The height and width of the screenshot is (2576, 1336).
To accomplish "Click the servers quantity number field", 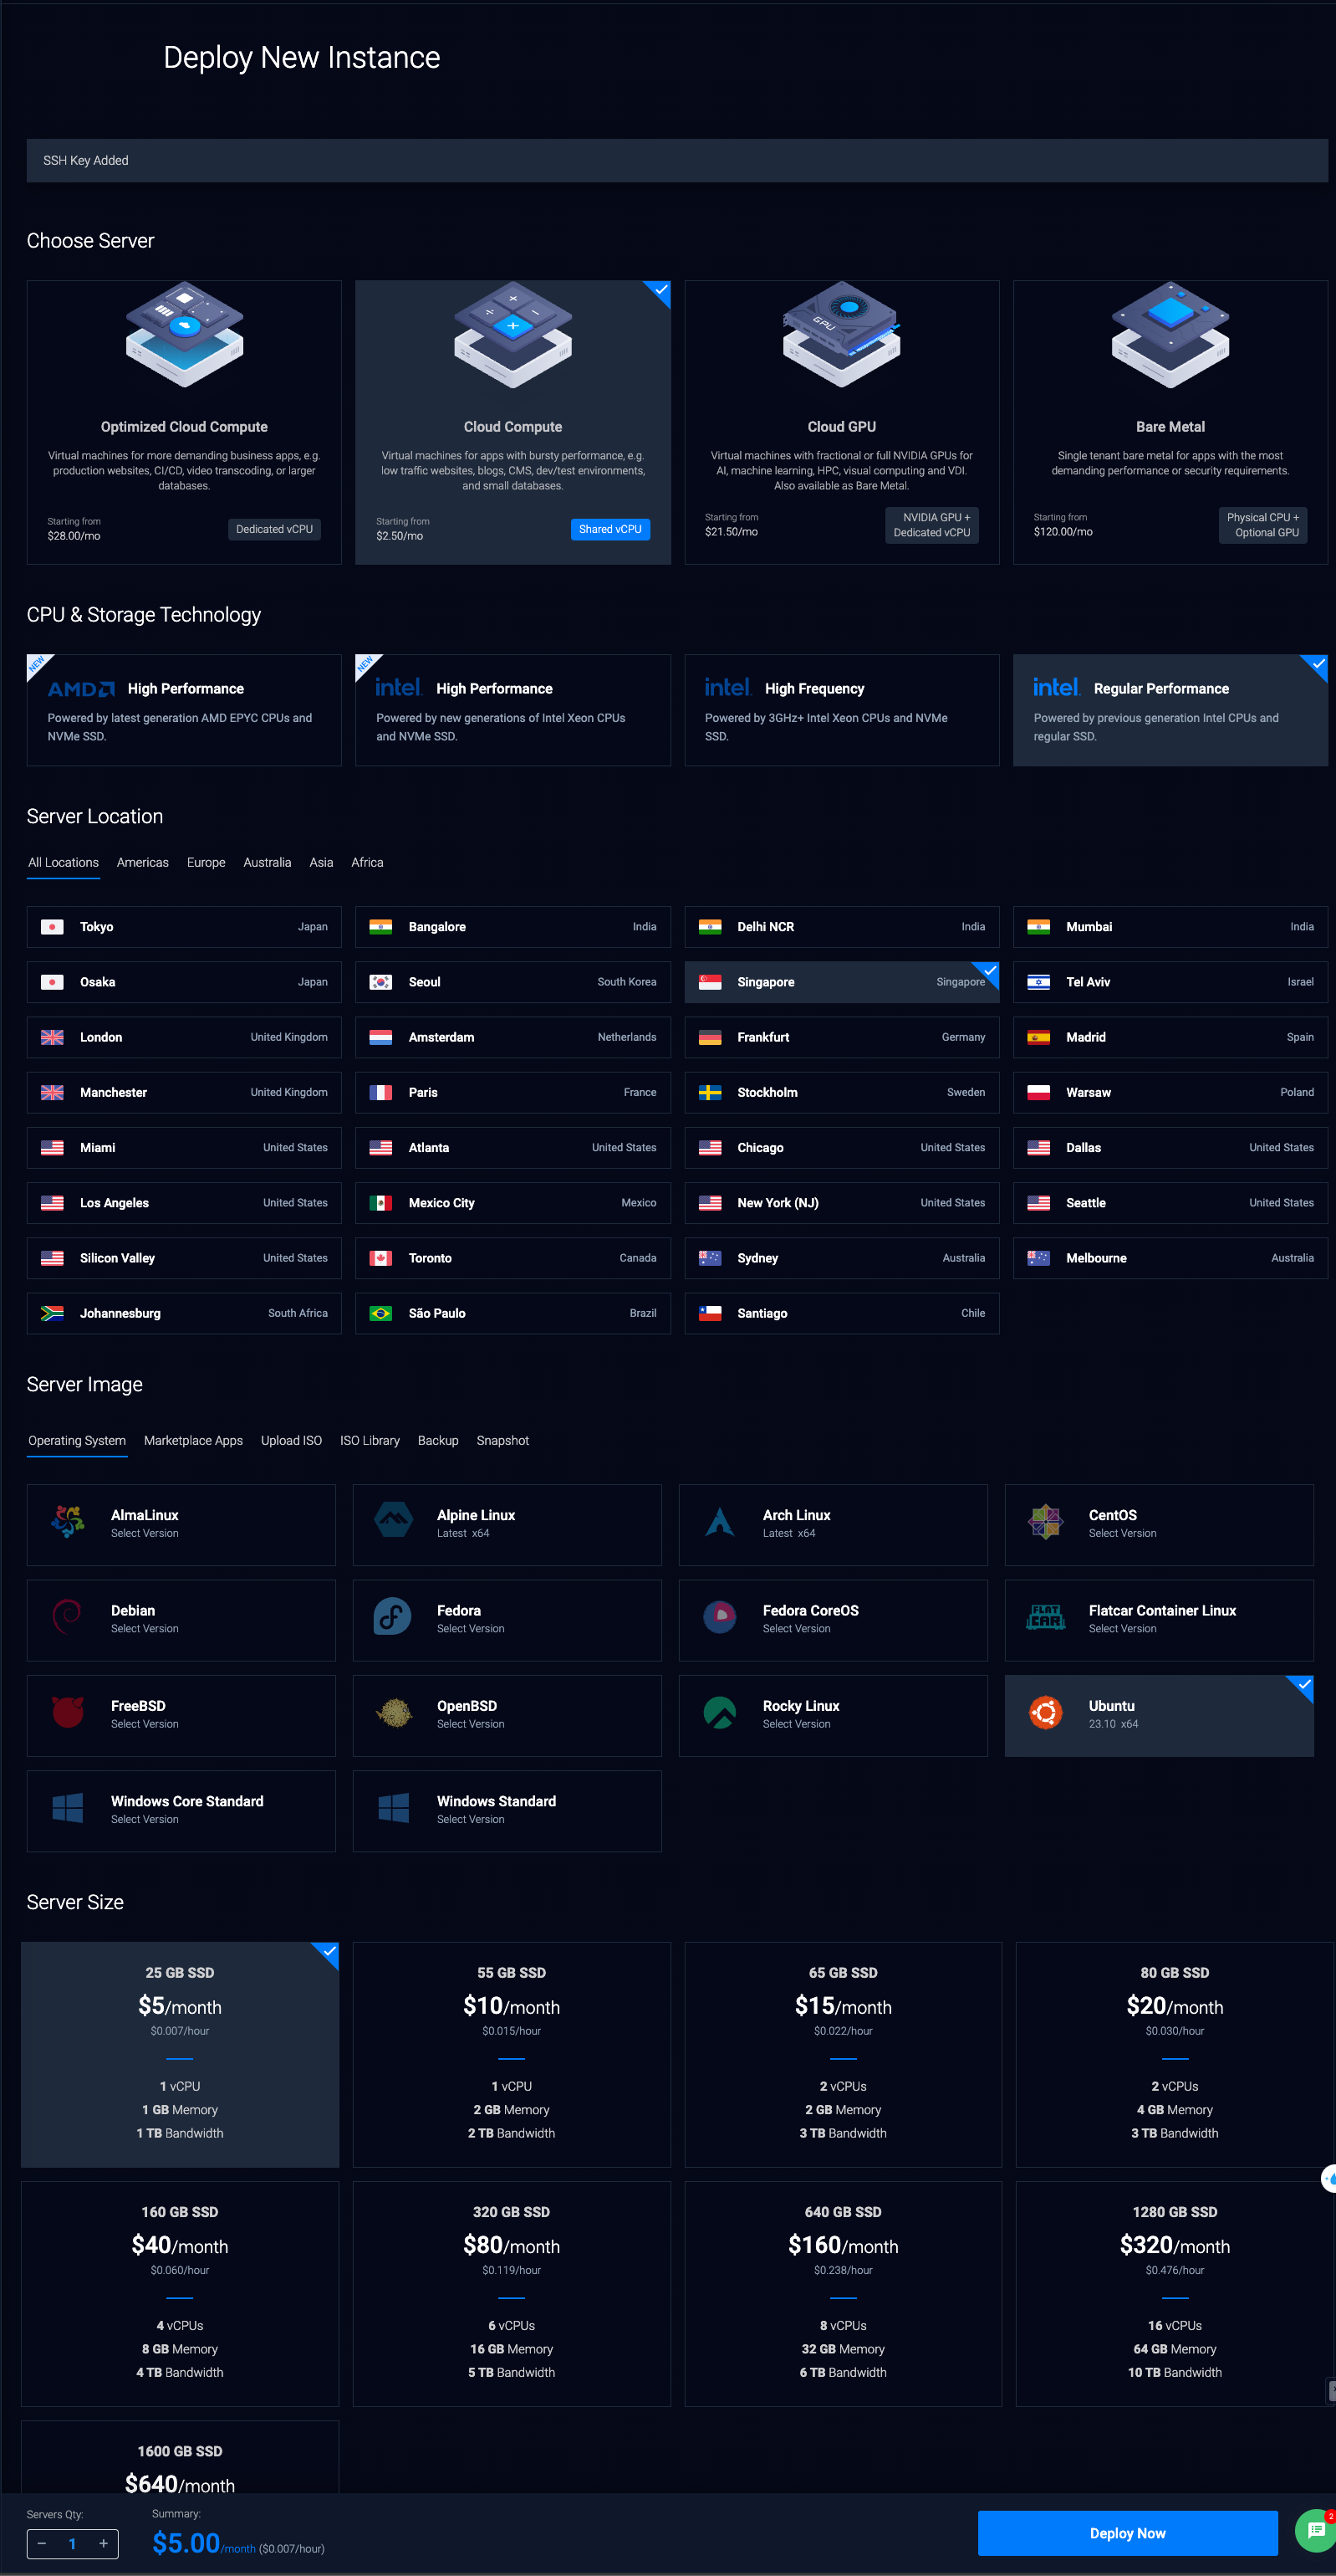I will click(72, 2543).
